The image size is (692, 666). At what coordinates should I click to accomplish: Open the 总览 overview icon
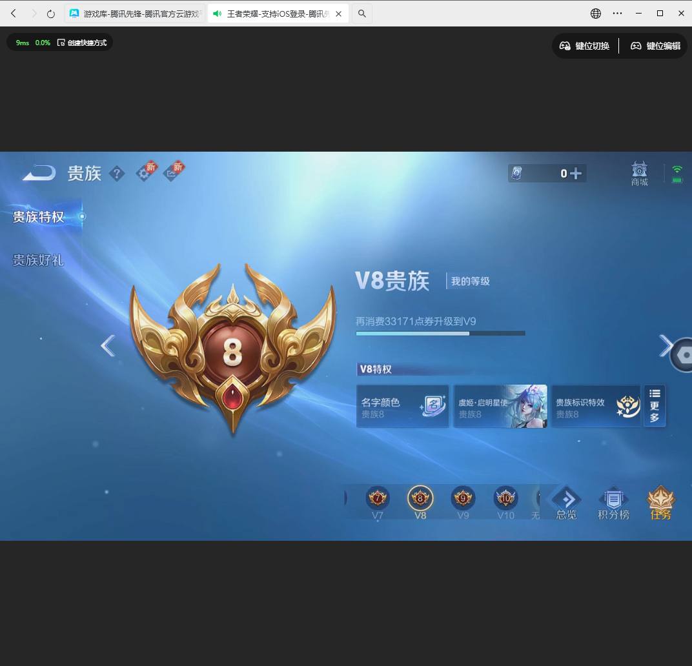[x=566, y=503]
